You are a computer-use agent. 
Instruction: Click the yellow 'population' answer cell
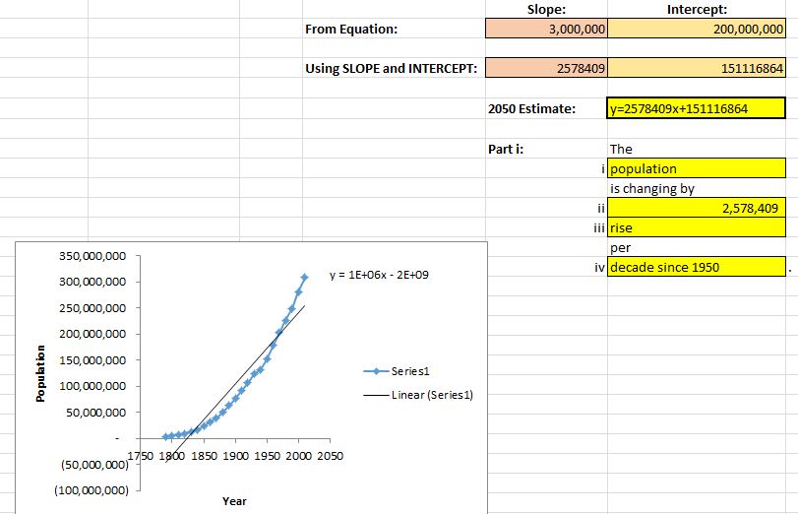pos(697,168)
